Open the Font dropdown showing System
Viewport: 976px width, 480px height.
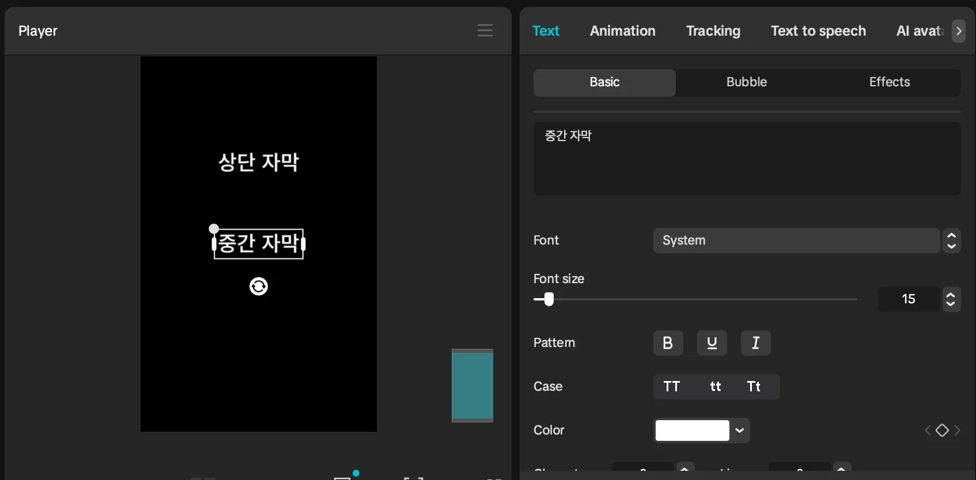(x=796, y=241)
